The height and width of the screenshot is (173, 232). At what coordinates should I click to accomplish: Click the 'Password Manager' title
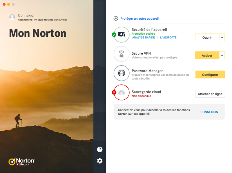point(147,71)
